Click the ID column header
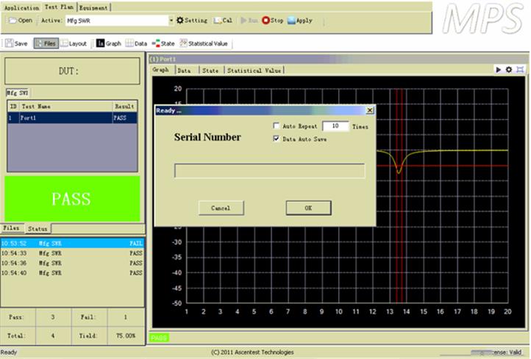Viewport: 531px width, 359px height. [13, 106]
